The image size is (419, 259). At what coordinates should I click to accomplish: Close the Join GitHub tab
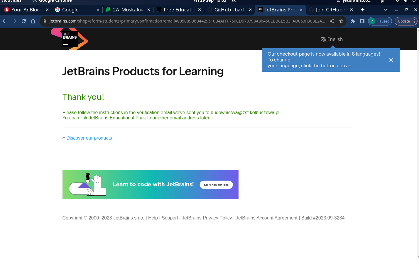[x=352, y=10]
